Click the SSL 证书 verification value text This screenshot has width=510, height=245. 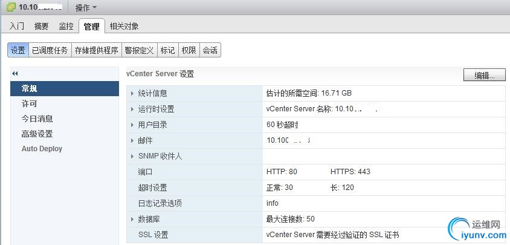pyautogui.click(x=332, y=235)
